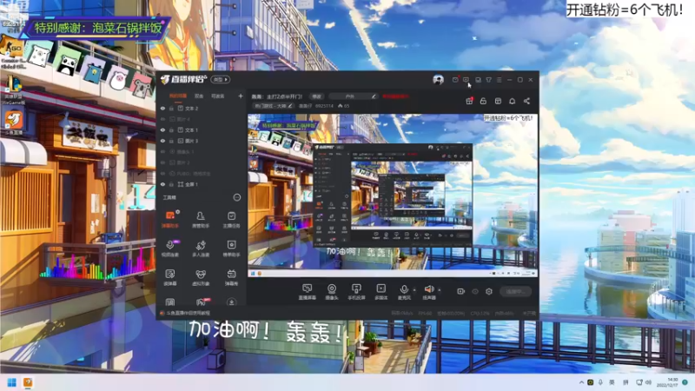The height and width of the screenshot is (391, 695).
Task: Open the 房管助手 tool
Action: [x=201, y=219]
